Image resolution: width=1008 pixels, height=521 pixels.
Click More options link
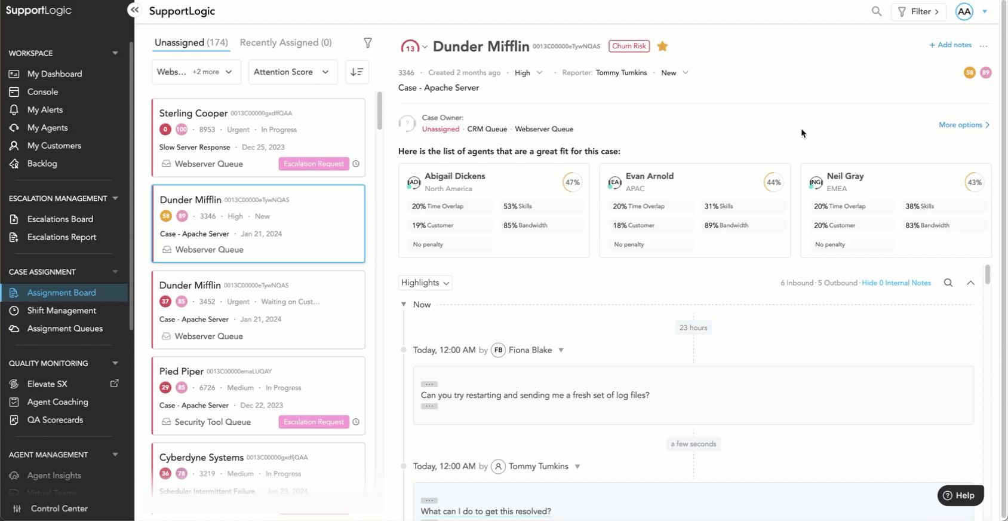tap(964, 125)
